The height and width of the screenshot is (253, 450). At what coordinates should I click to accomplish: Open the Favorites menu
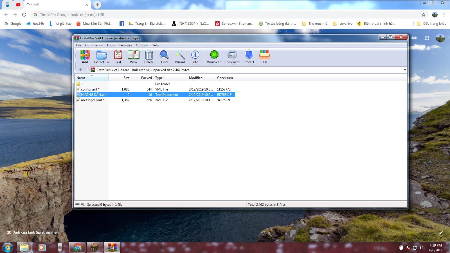click(125, 45)
